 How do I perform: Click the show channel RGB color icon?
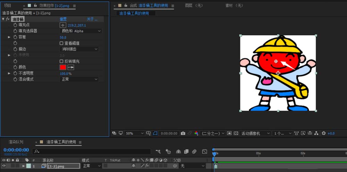point(196,133)
